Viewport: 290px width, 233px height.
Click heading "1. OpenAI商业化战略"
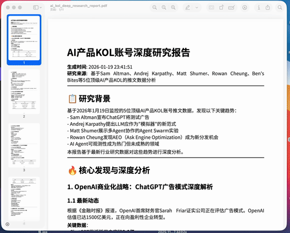140,187
